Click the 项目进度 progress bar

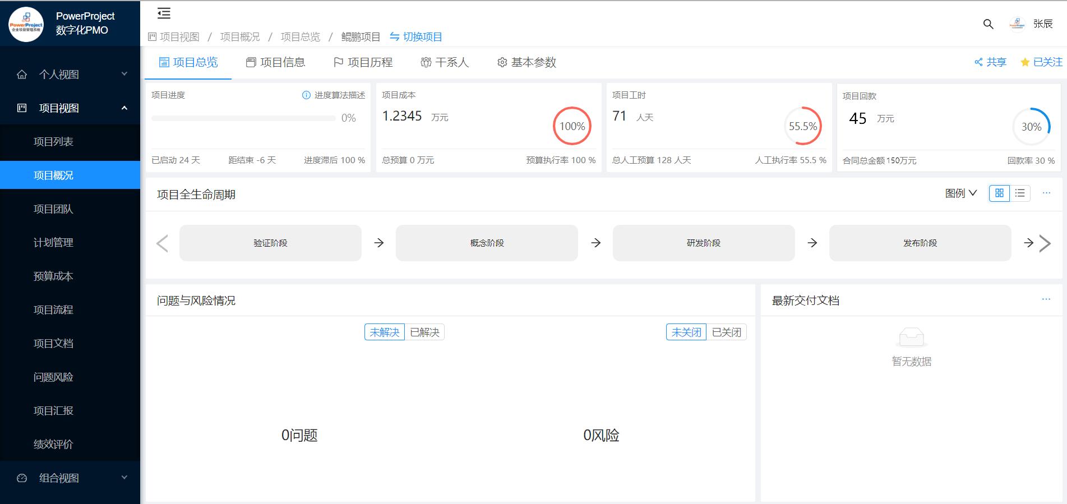point(243,118)
